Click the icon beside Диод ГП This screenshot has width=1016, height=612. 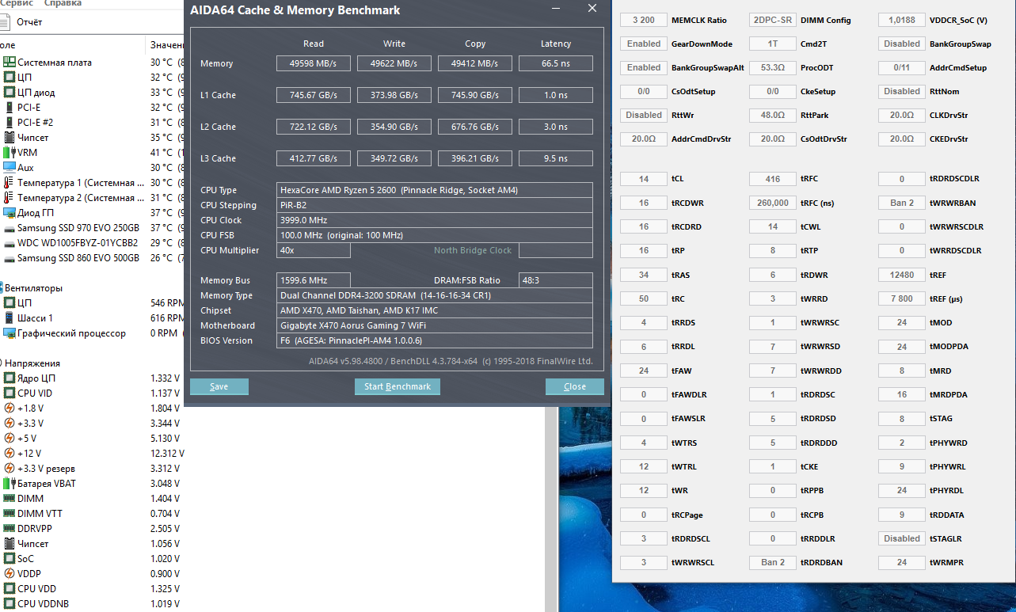(x=10, y=213)
